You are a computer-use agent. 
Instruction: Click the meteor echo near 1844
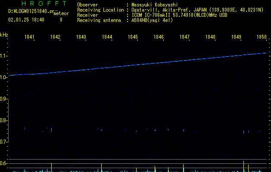click(102, 130)
